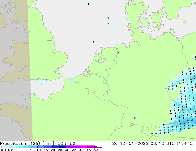This screenshot has height=151, width=196.
Task: Click the "ICON-D2" model name
Action: point(66,144)
